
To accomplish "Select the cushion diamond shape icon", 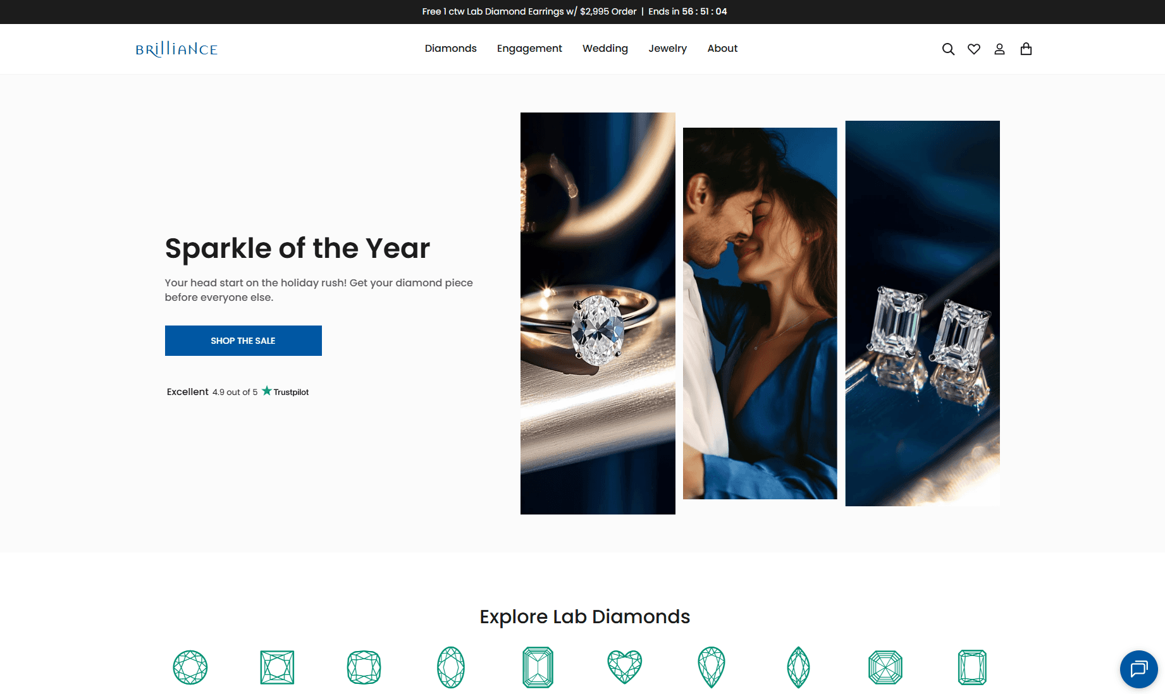I will (364, 667).
